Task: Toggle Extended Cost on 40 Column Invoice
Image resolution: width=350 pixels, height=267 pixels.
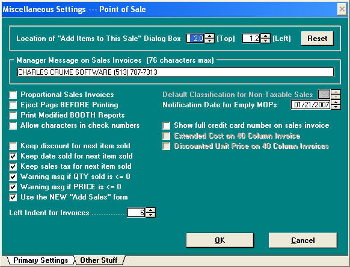Action: [x=167, y=136]
